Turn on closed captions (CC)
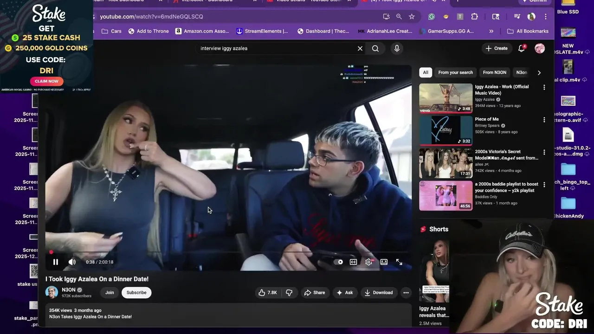The height and width of the screenshot is (334, 594). tap(353, 262)
